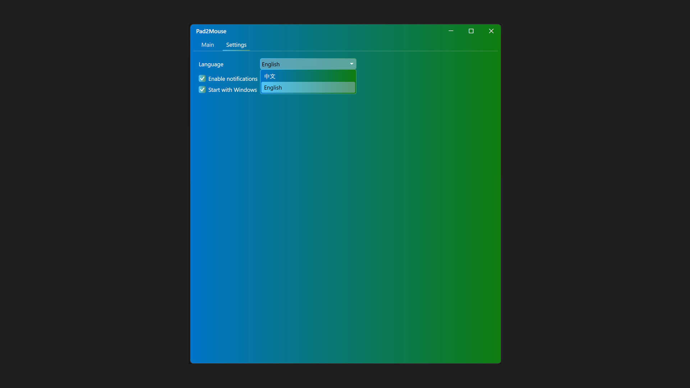Switch to the Main tab

(207, 45)
